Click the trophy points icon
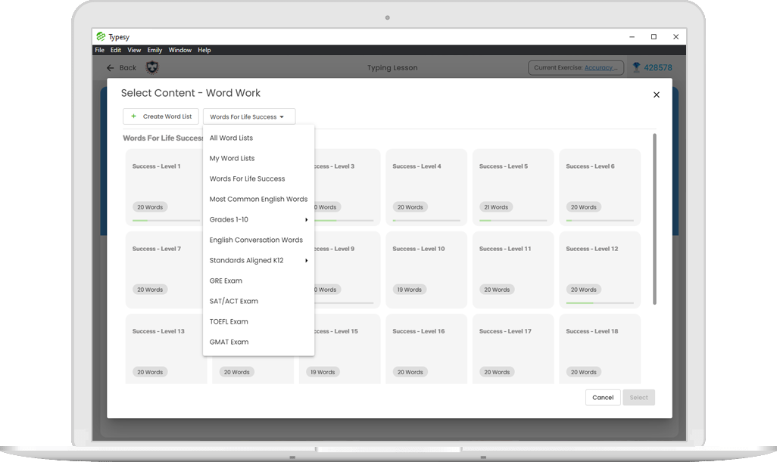Image resolution: width=777 pixels, height=462 pixels. (636, 67)
